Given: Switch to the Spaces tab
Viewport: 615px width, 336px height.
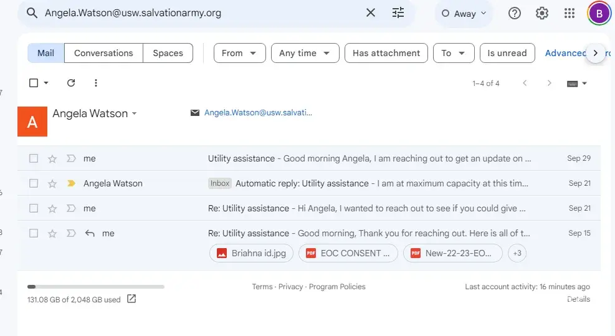Looking at the screenshot, I should [x=168, y=53].
